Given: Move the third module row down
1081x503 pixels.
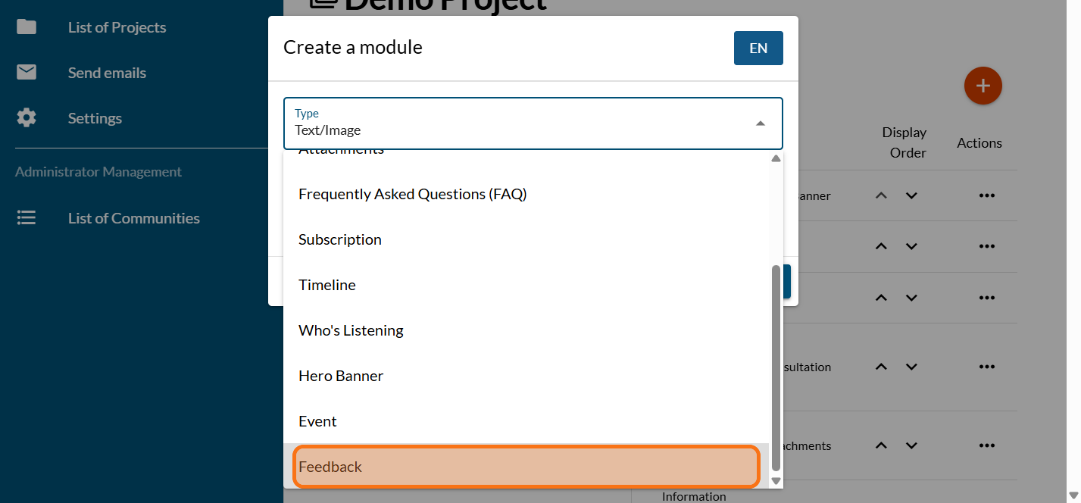Looking at the screenshot, I should [x=911, y=298].
